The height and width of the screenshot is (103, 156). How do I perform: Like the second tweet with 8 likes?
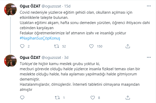point(93,98)
